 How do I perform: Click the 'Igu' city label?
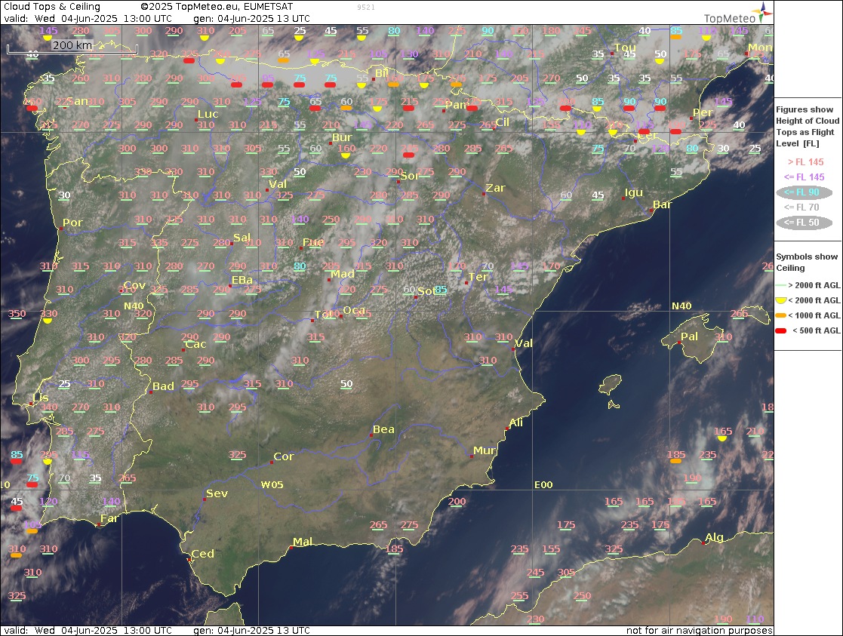click(634, 192)
